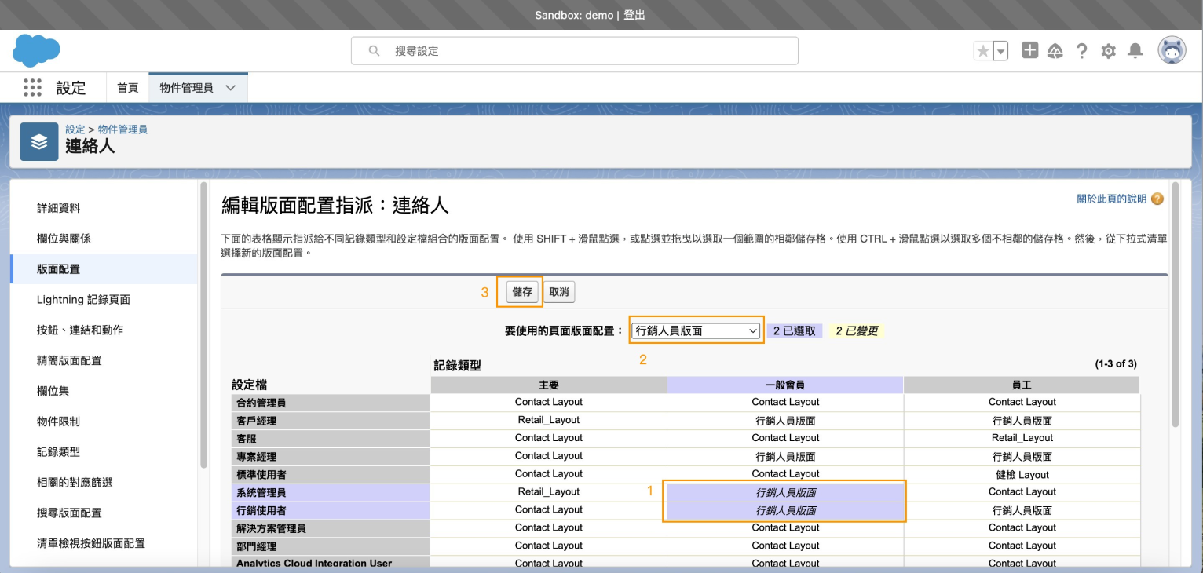Click the 儲存 button
Viewport: 1203px width, 573px height.
click(521, 292)
